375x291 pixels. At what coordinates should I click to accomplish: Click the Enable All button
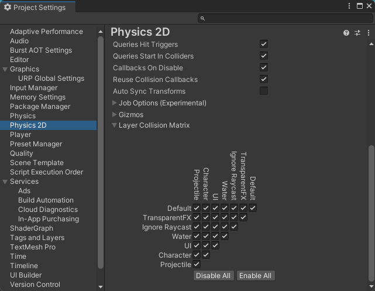256,276
